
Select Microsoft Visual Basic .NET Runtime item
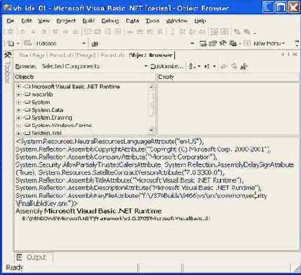coord(76,86)
